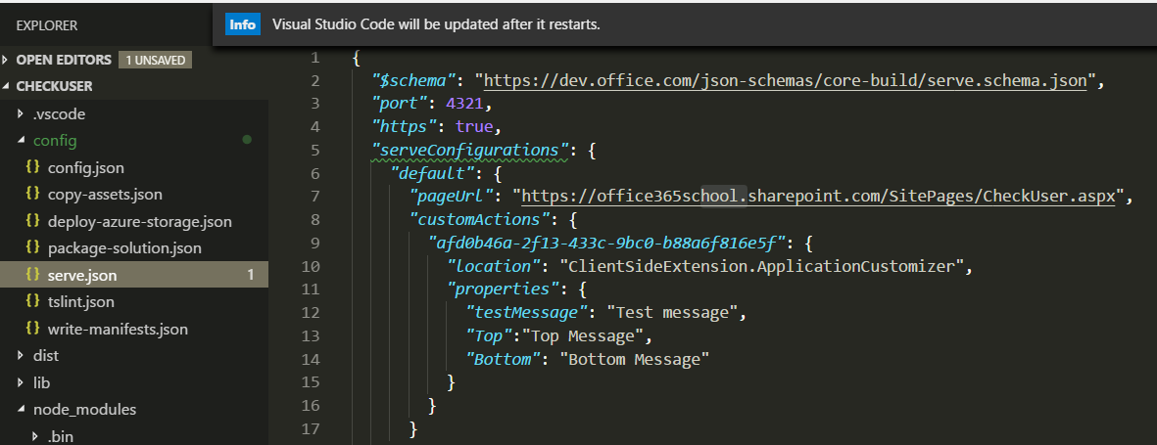The image size is (1157, 445).
Task: Click the blue Info badge in the notification
Action: [x=243, y=24]
